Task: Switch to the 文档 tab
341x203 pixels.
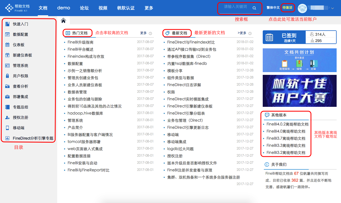Action: [x=43, y=8]
